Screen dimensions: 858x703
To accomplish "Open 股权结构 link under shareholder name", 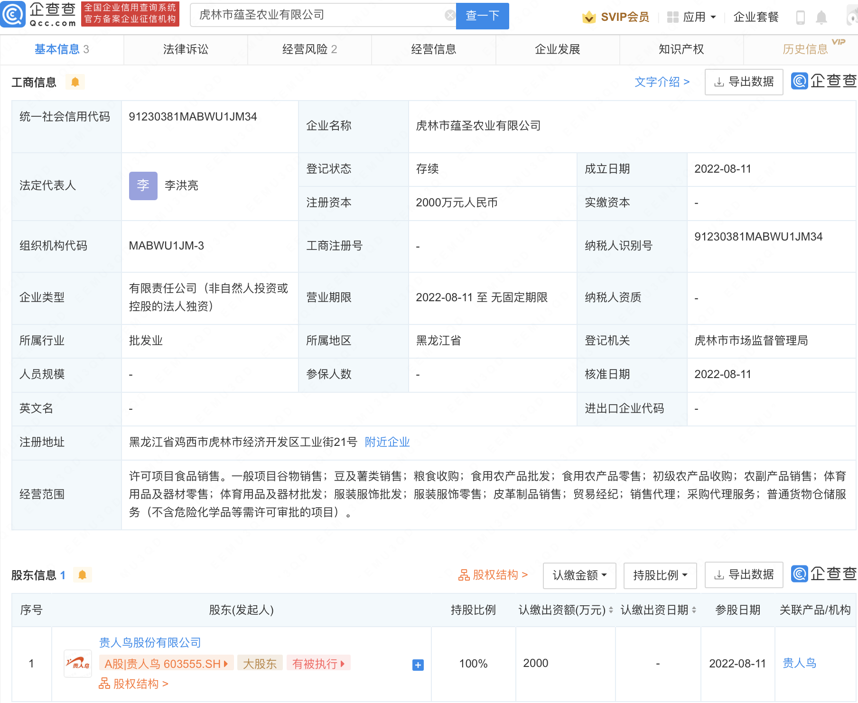I will (x=133, y=684).
